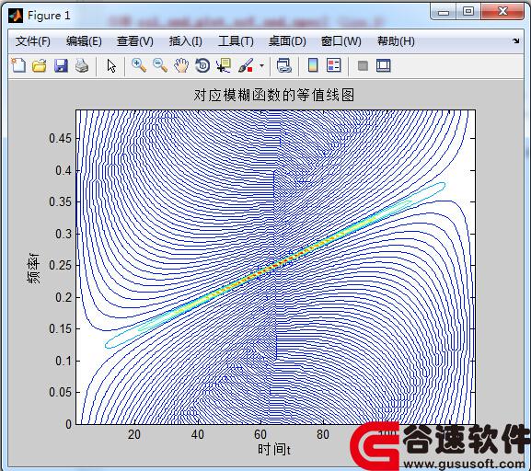
Task: Select the Brush data tool
Action: [246, 65]
